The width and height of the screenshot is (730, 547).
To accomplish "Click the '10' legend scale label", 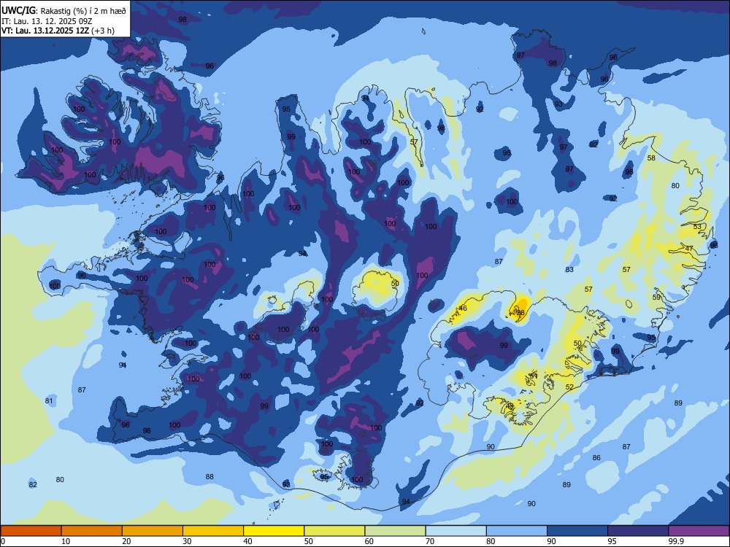I will coord(66,541).
